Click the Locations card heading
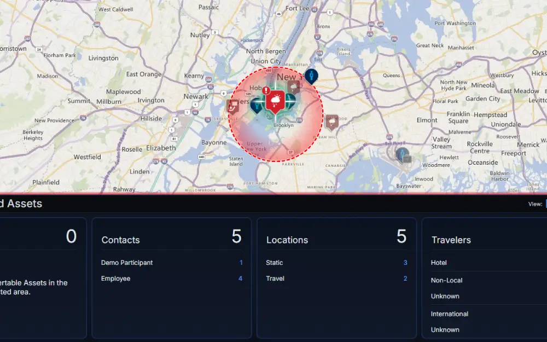547x342 pixels. coord(287,240)
